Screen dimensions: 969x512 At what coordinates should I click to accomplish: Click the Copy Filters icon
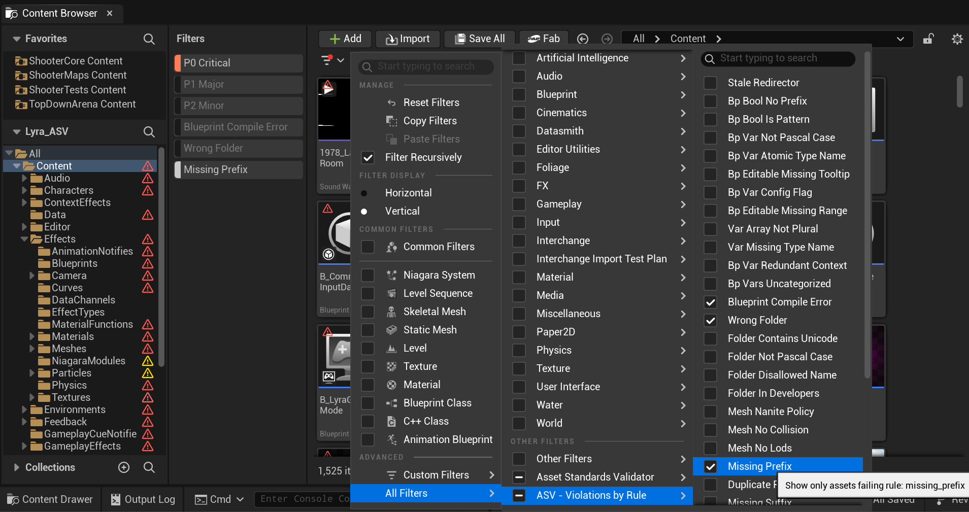tap(391, 121)
